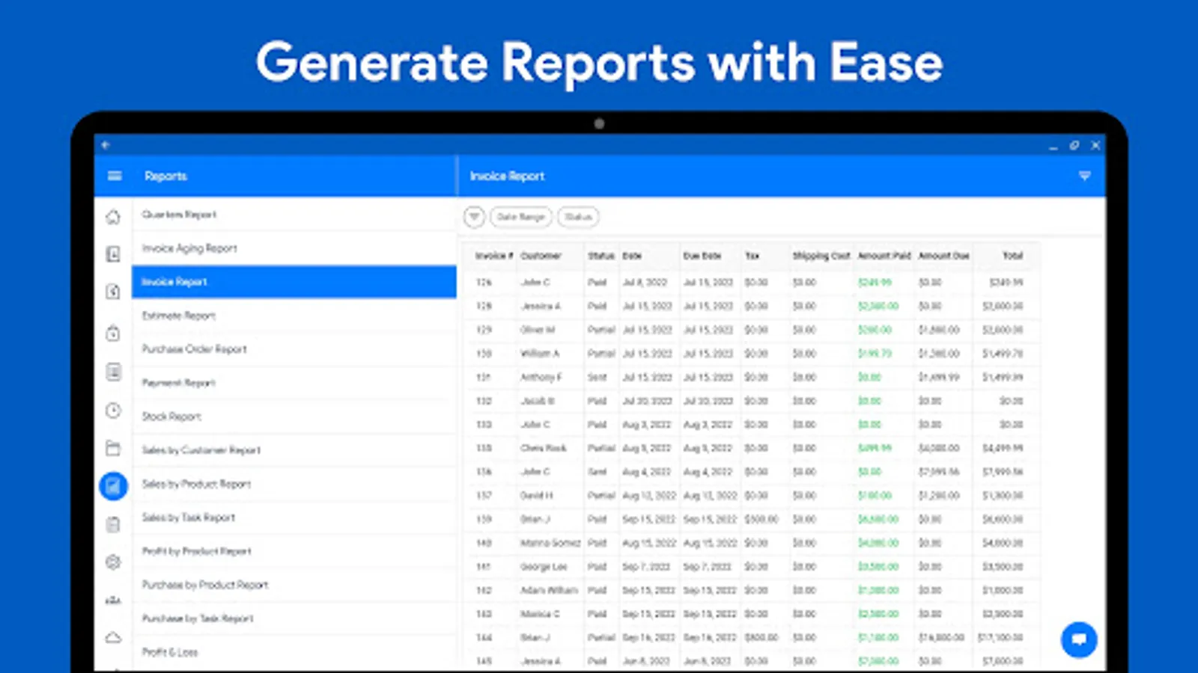The width and height of the screenshot is (1198, 673).
Task: Open the Stock Report
Action: click(x=294, y=417)
